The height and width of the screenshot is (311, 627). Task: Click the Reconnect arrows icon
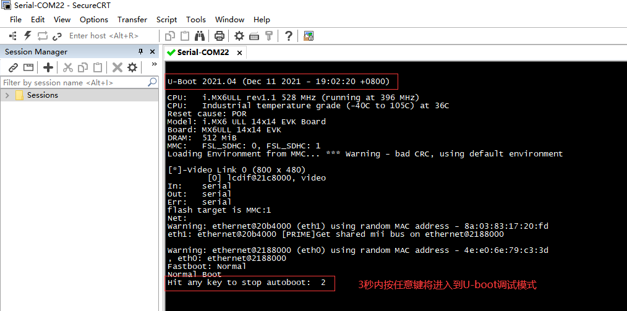[43, 36]
